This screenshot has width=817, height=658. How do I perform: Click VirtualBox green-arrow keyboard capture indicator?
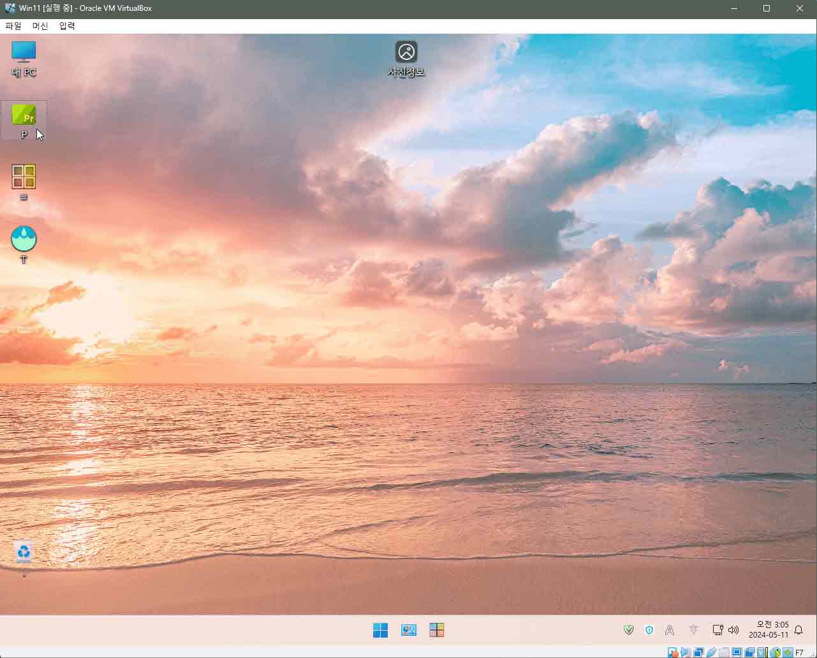tap(788, 652)
